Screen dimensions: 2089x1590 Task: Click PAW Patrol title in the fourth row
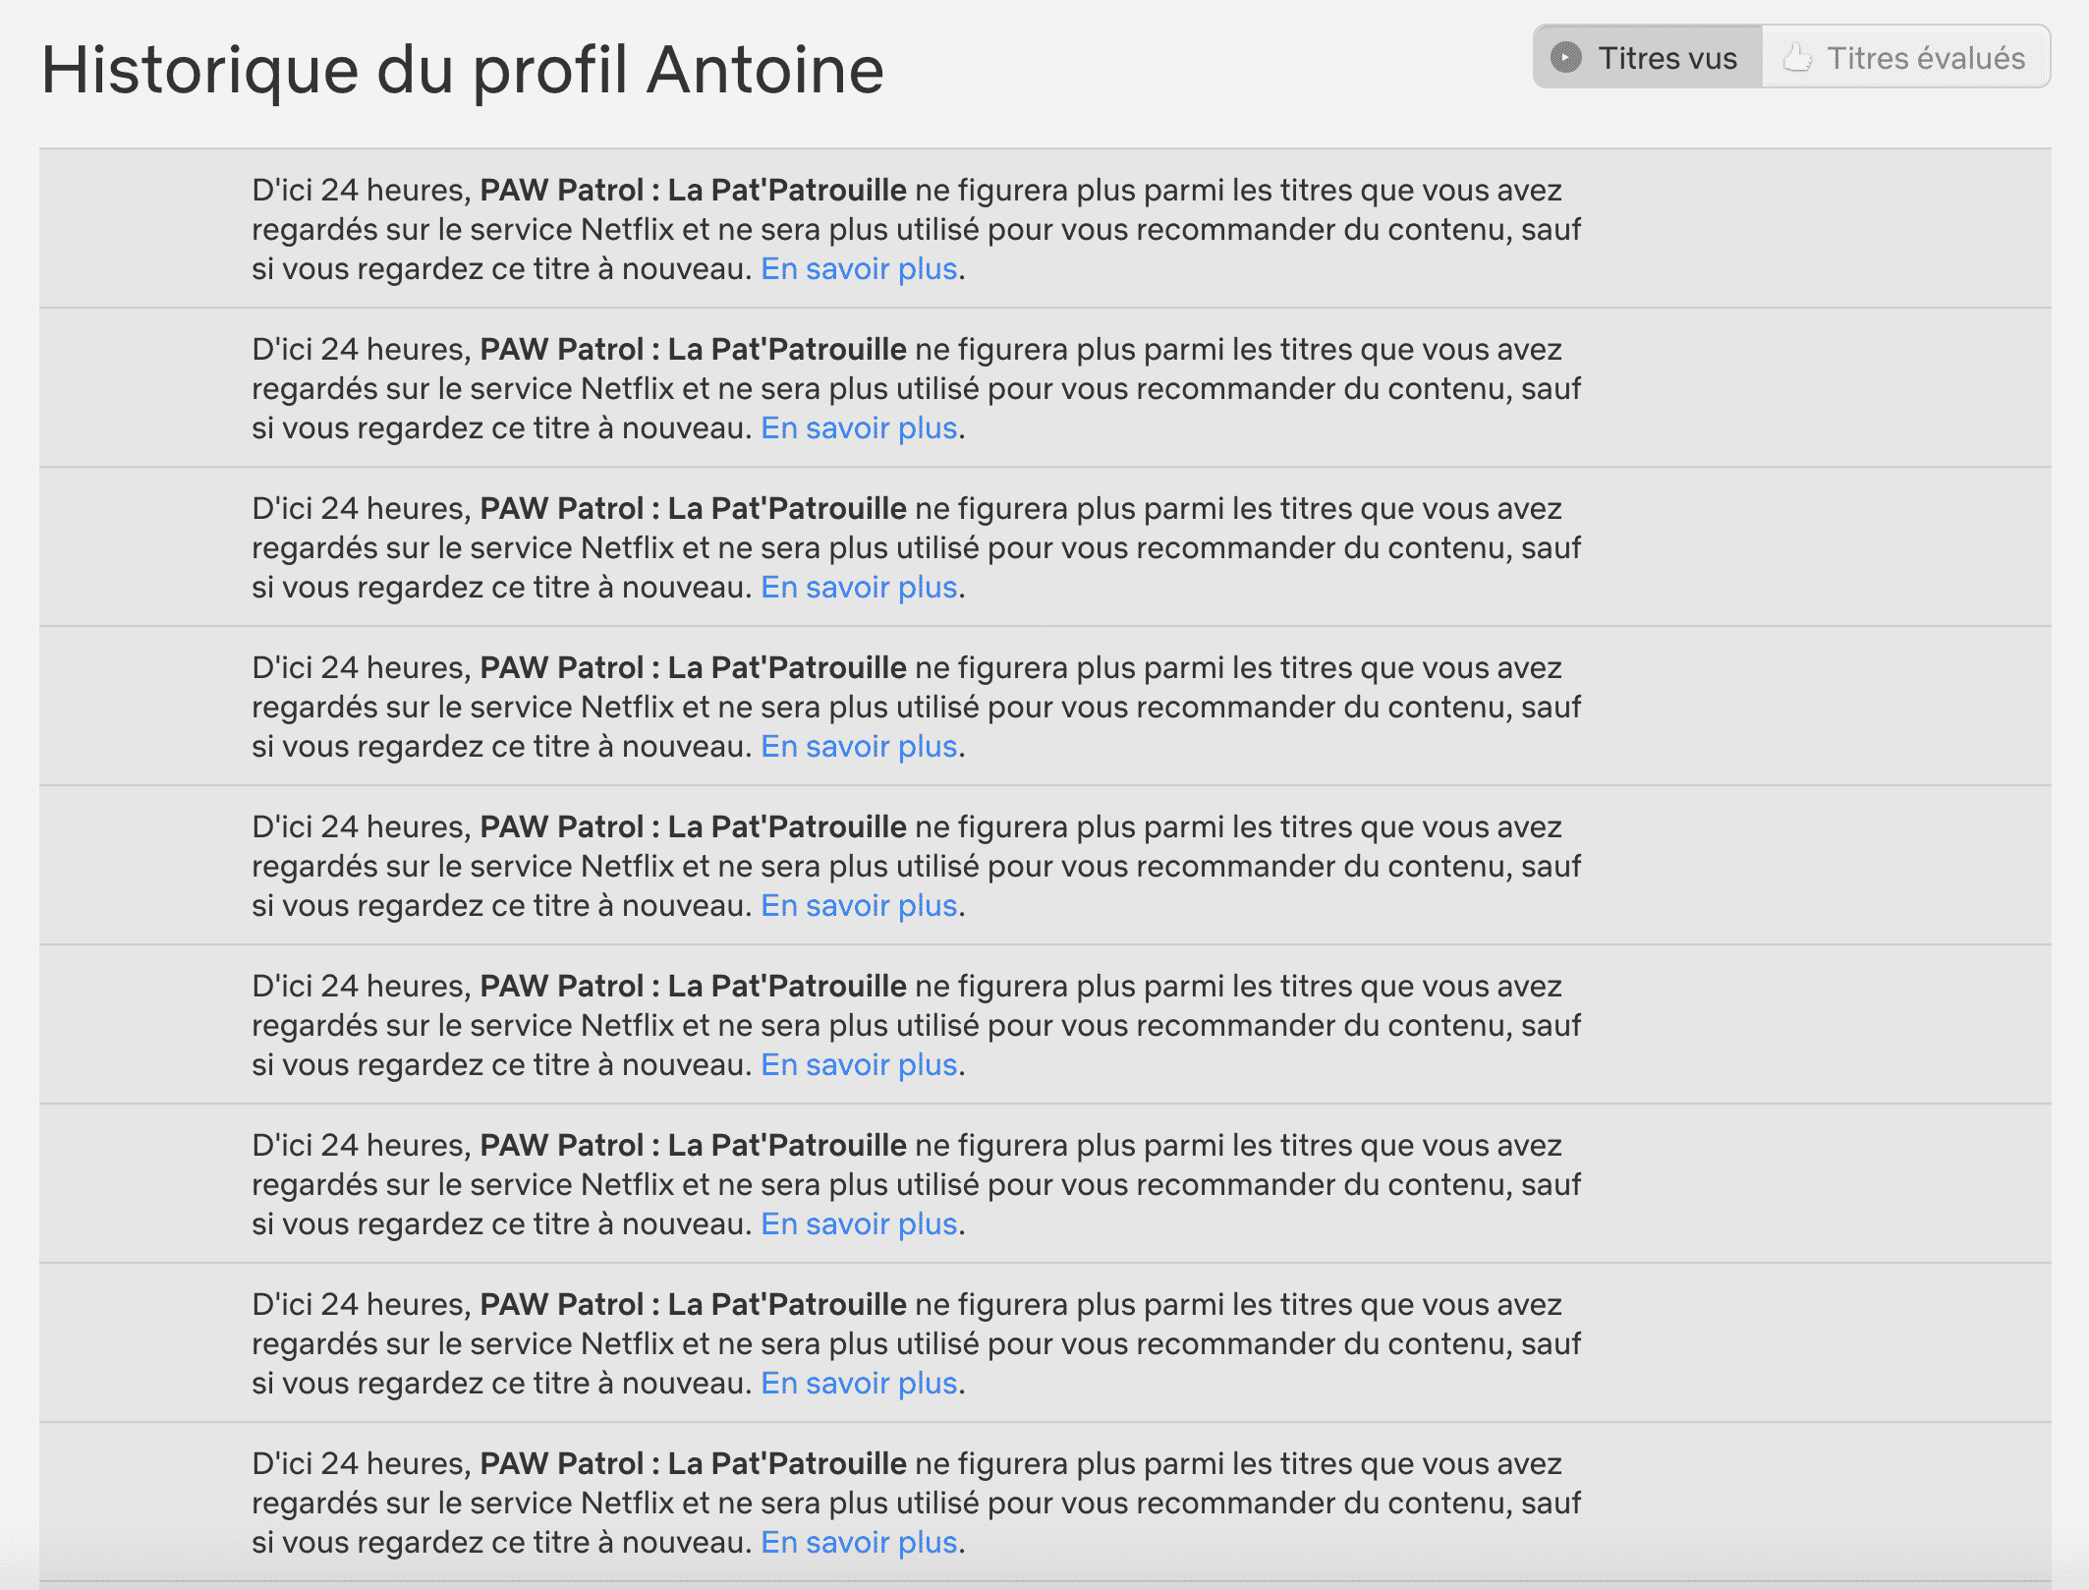(x=693, y=667)
